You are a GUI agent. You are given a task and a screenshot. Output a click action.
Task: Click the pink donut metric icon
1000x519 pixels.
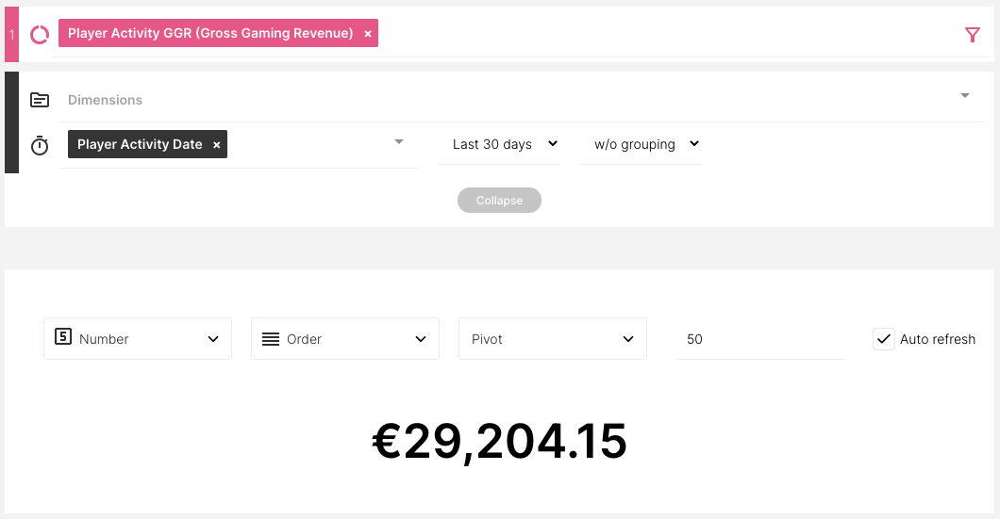(40, 35)
